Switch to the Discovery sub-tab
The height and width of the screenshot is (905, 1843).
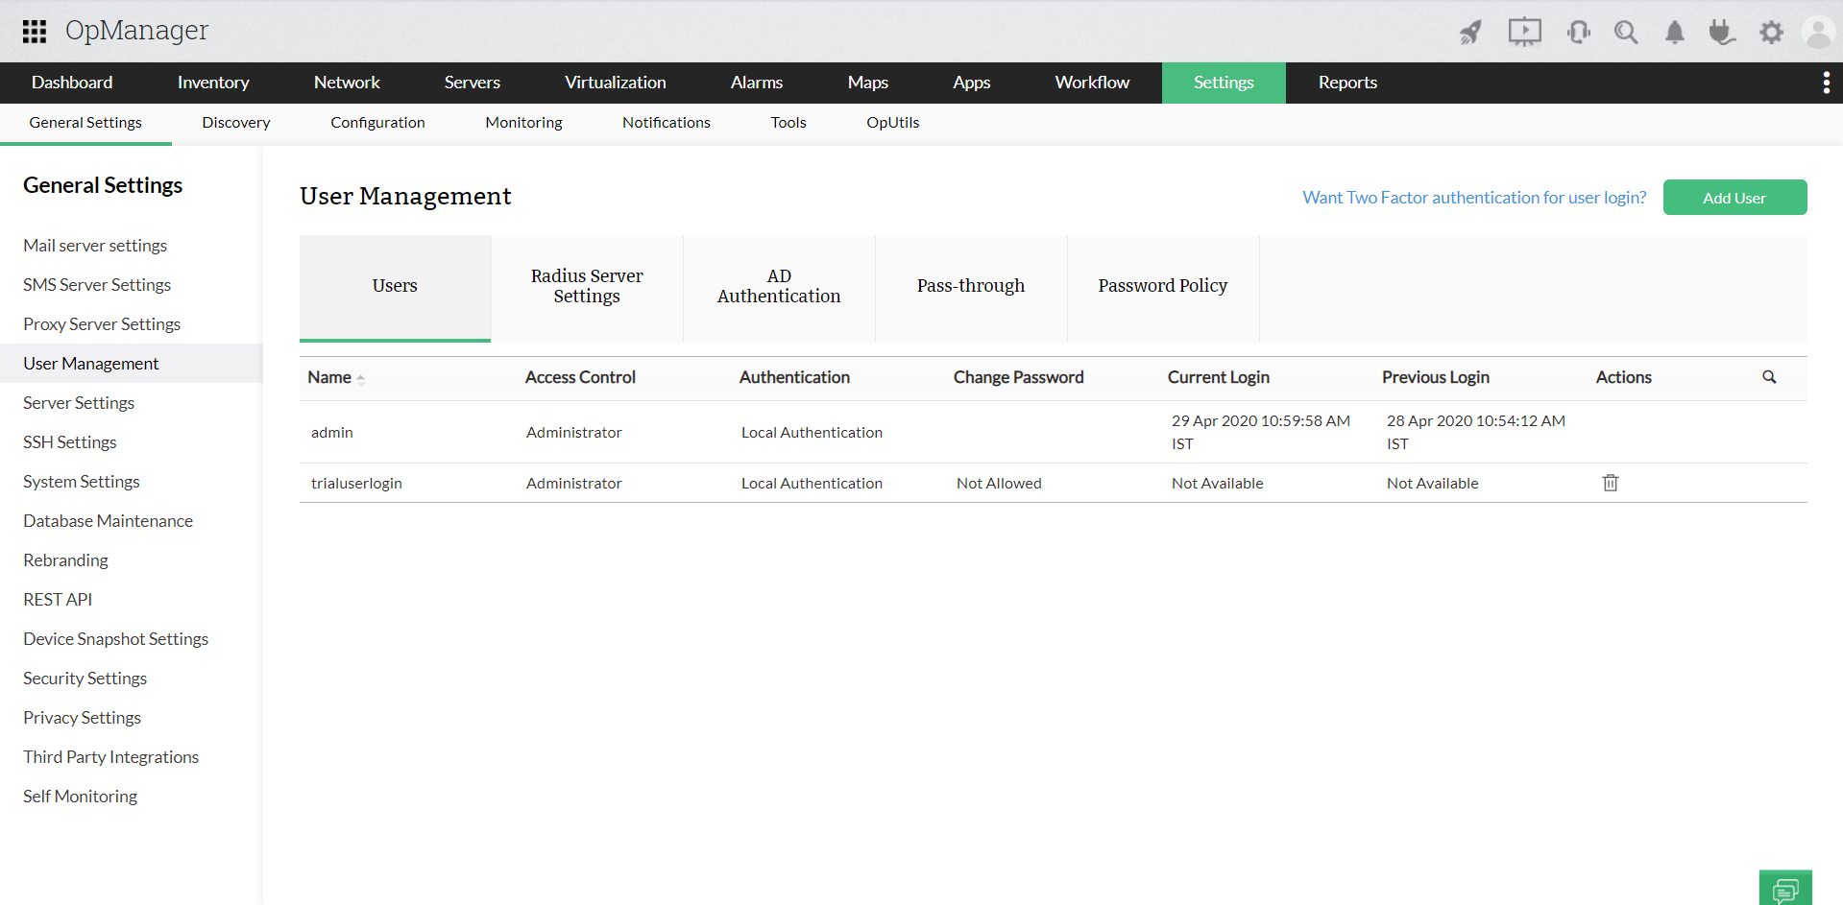point(236,123)
